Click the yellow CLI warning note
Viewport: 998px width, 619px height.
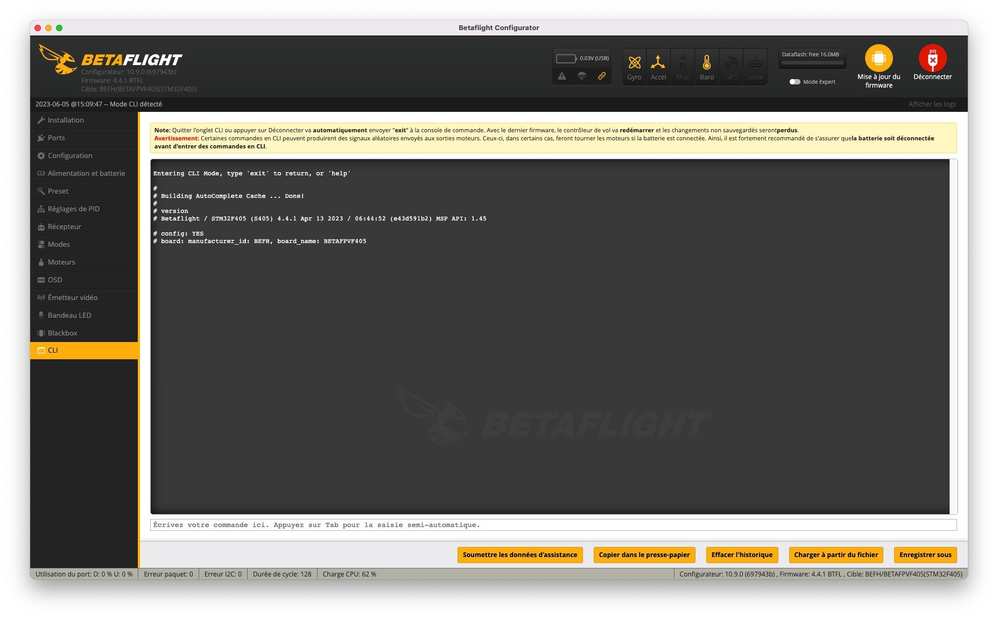click(553, 138)
